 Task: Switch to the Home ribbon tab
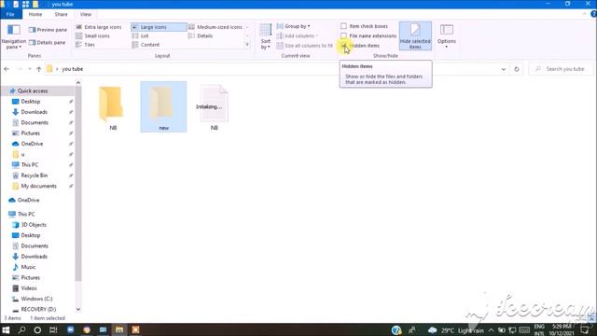click(35, 14)
